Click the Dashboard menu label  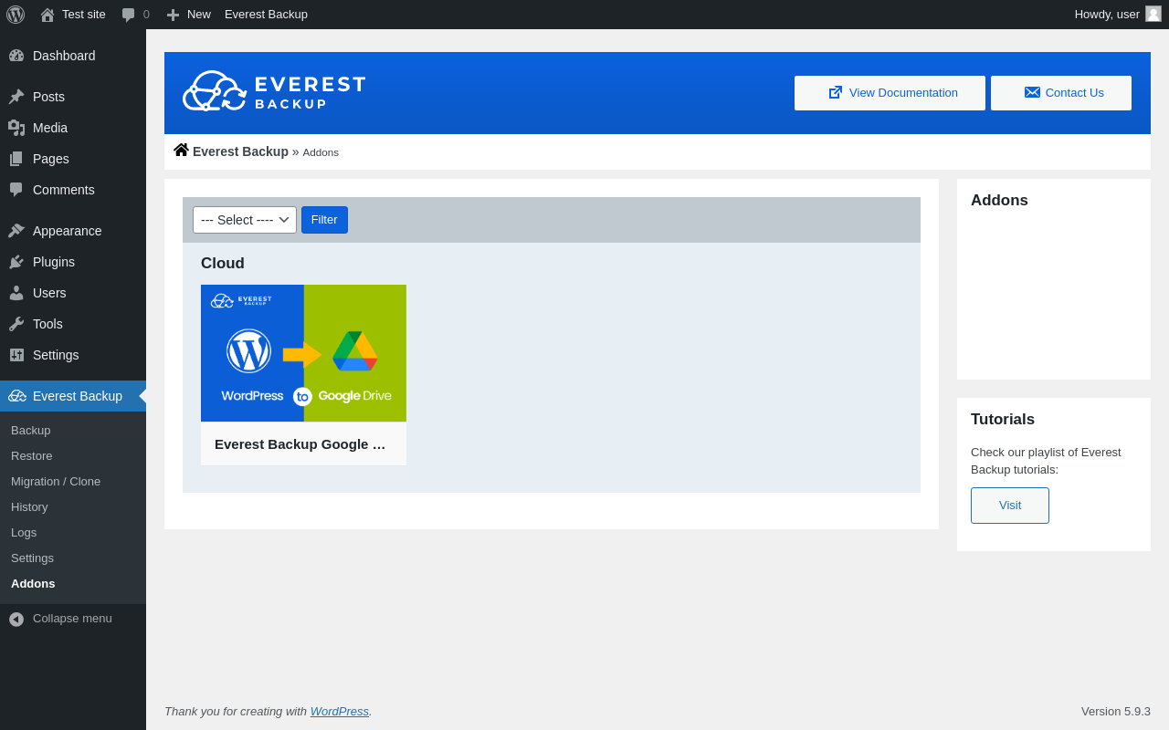[64, 56]
